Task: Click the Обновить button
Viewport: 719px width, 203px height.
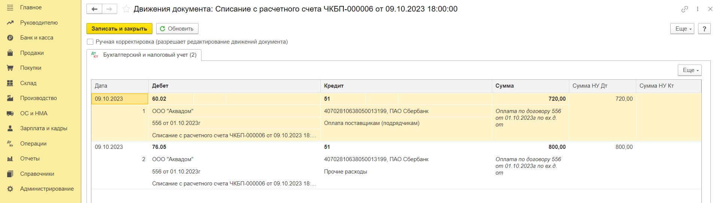Action: [x=177, y=29]
